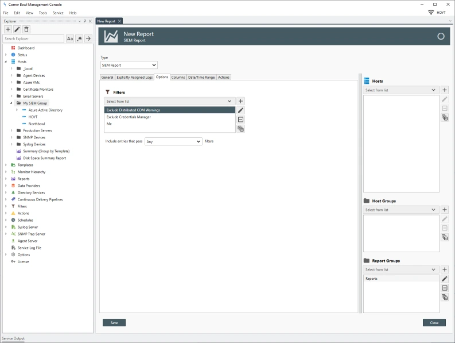Click the refresh circle icon in header

pyautogui.click(x=441, y=36)
